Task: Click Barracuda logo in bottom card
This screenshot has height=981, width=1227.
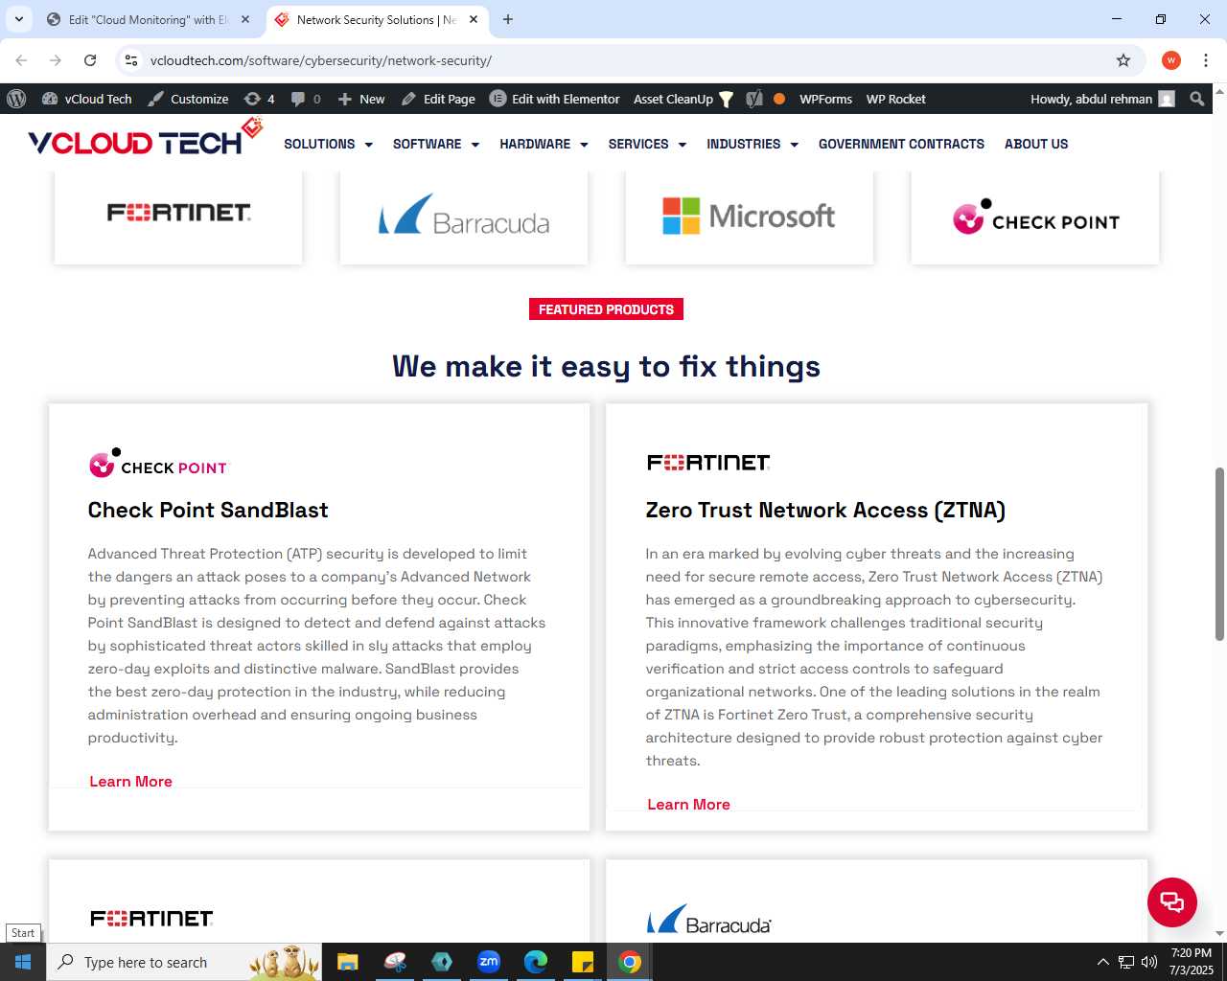Action: click(709, 920)
